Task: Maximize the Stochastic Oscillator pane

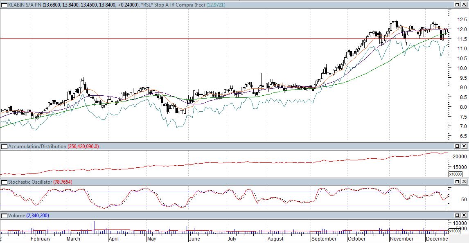Action: 457,182
